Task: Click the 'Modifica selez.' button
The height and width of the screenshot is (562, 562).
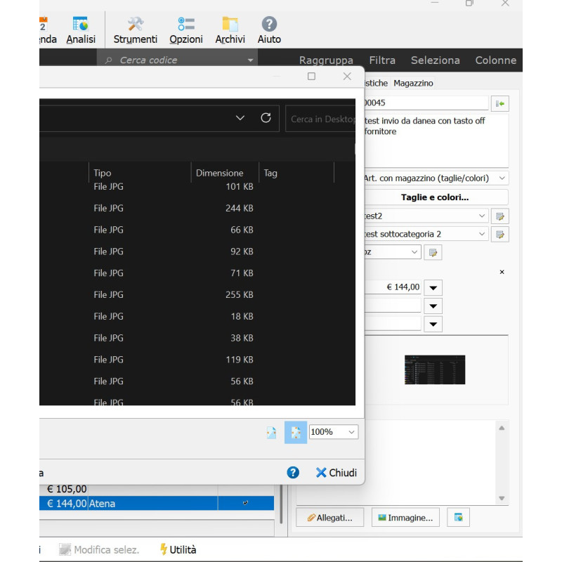Action: click(x=99, y=549)
